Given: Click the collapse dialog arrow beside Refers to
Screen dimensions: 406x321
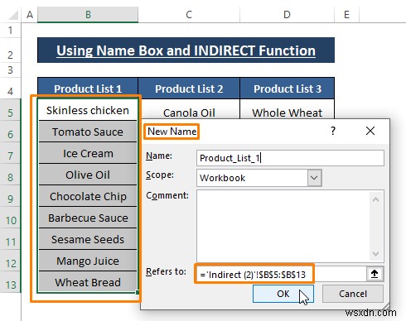Looking at the screenshot, I should 375,274.
